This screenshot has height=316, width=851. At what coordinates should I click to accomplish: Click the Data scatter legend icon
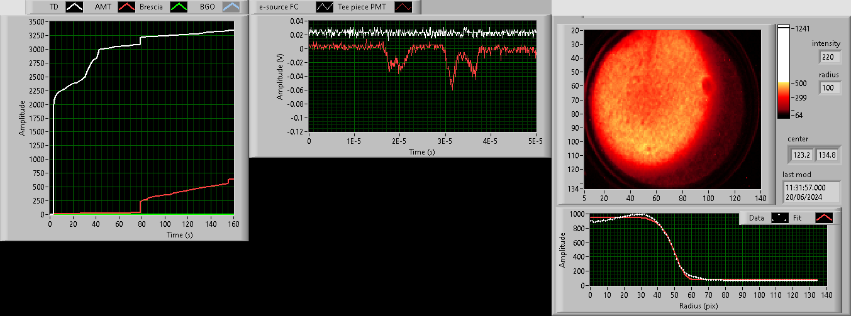pyautogui.click(x=781, y=217)
